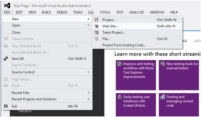Screen dimensions: 201x117
Task: Open the TEAM menu
Action: point(78,12)
